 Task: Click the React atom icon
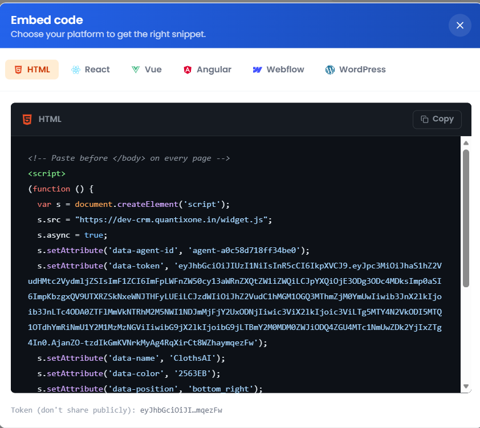pos(76,70)
